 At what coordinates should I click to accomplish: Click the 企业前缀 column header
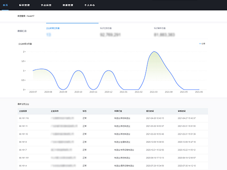pos(23,111)
